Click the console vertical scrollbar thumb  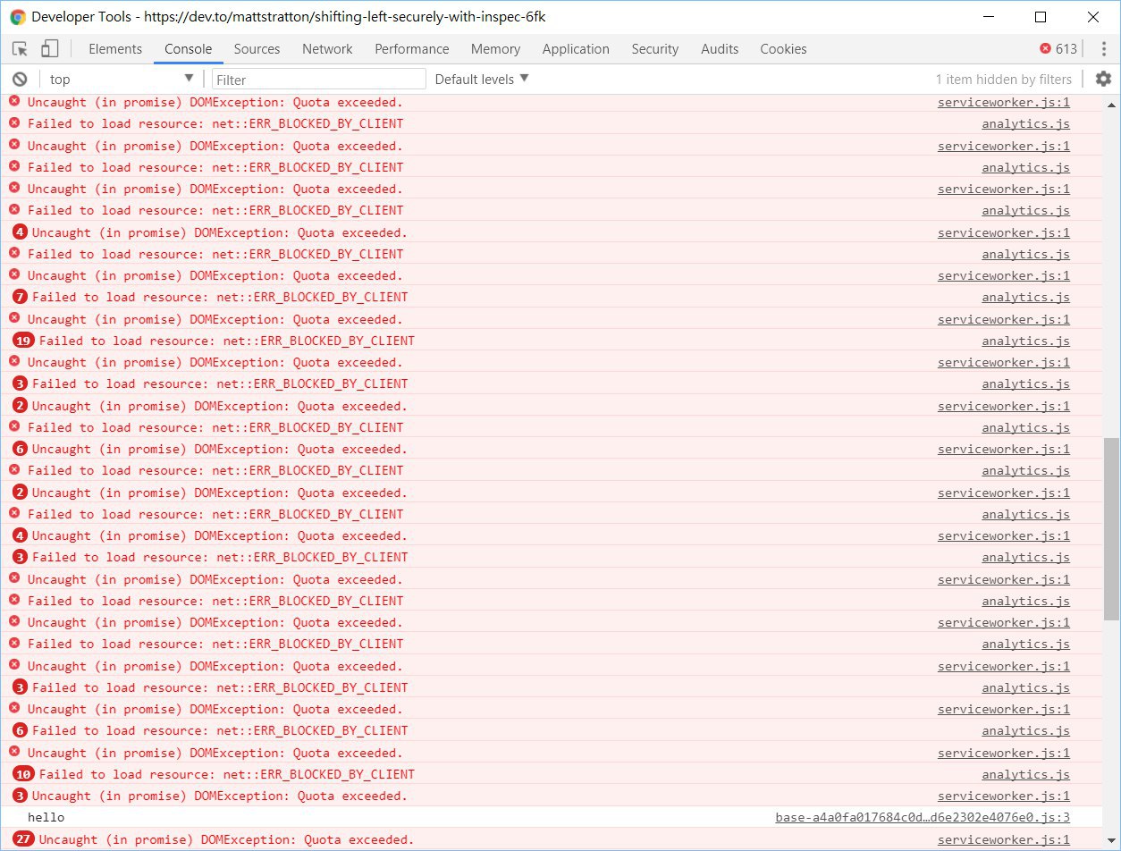[1111, 527]
